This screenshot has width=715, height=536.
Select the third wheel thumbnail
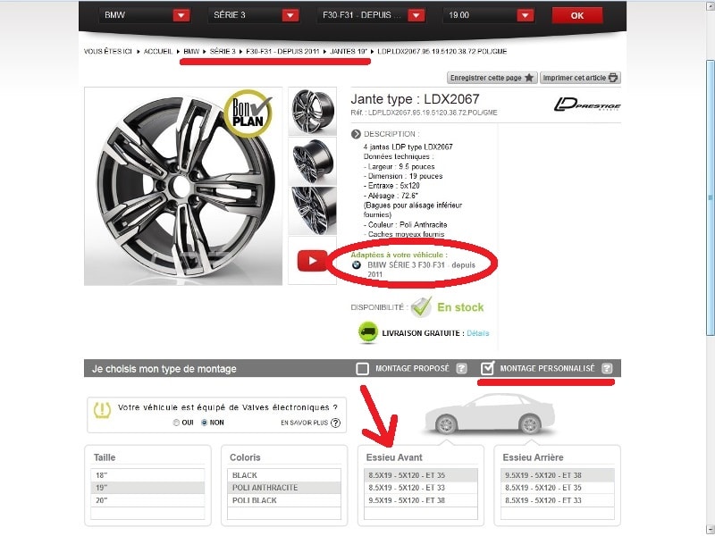point(312,211)
